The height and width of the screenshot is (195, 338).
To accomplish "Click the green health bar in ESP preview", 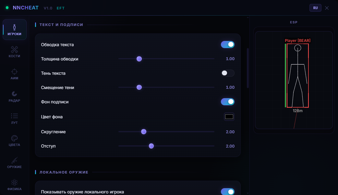I will (x=285, y=76).
